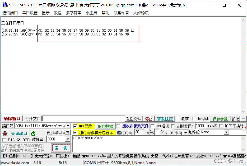Click the red serial port status indicator icon
Screen dimensions: 247x166
click(5, 133)
